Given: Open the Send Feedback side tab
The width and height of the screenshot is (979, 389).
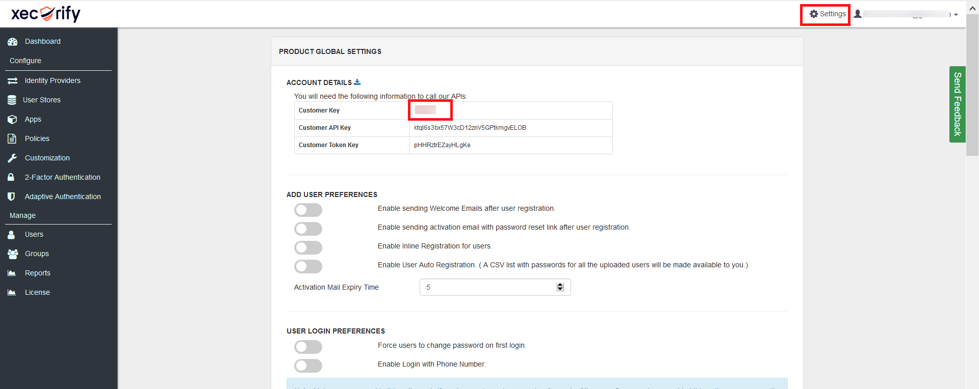Looking at the screenshot, I should coord(957,104).
